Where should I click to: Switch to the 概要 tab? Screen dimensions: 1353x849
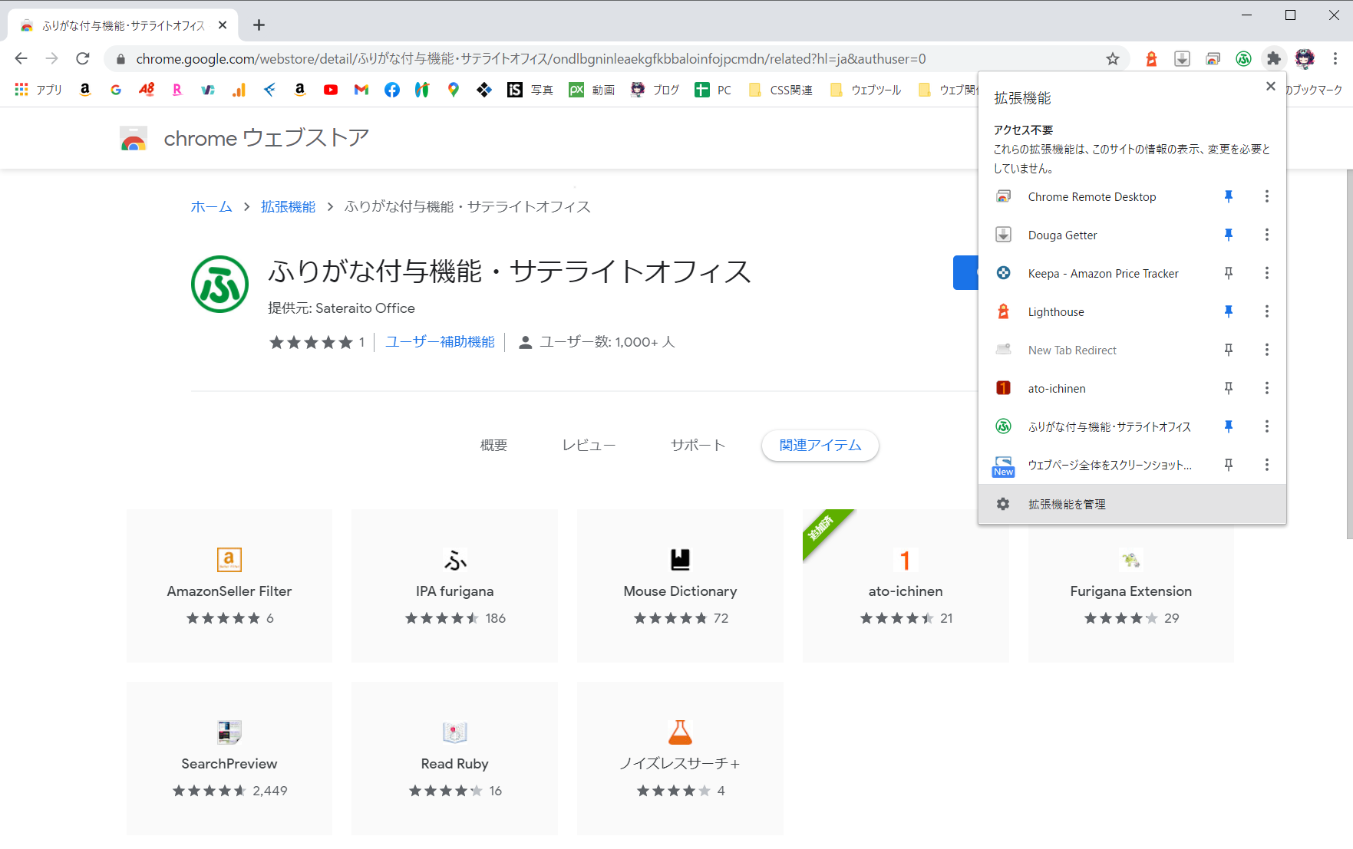pos(493,446)
